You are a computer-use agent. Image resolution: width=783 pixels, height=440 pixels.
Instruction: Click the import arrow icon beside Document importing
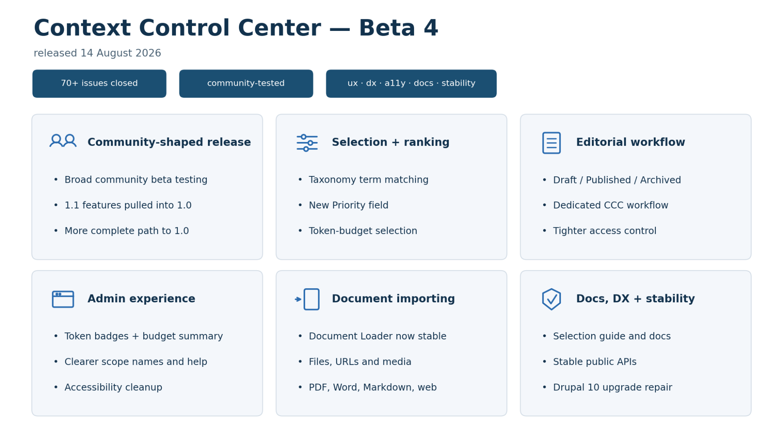307,299
